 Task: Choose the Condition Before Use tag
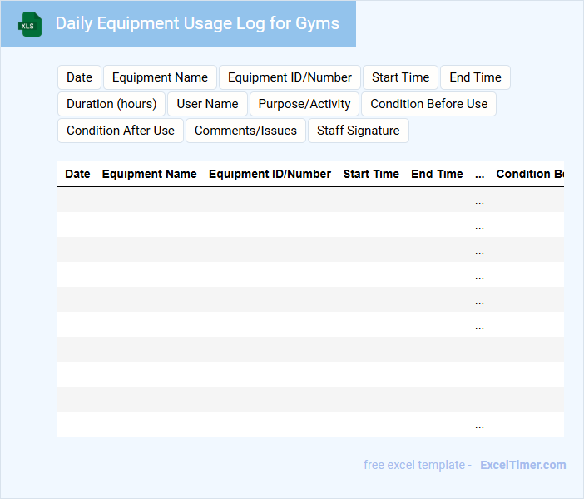[428, 104]
